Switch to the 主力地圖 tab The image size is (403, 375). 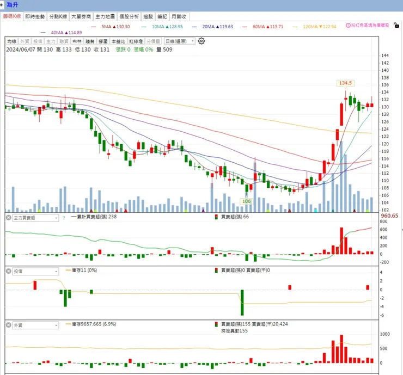[x=105, y=17]
